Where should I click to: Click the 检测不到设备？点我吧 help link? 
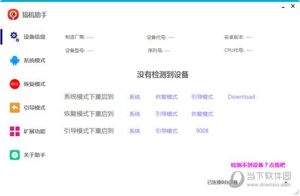point(258,165)
